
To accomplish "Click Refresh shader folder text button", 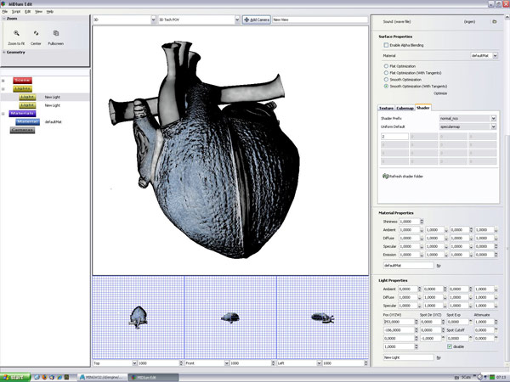I will point(406,177).
